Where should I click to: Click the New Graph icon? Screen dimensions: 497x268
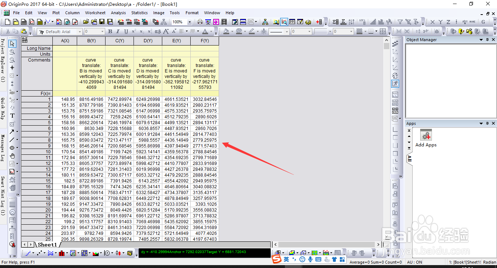click(x=32, y=22)
